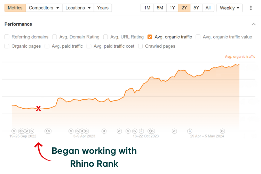
Task: Select the 2Y time range
Action: 184,8
